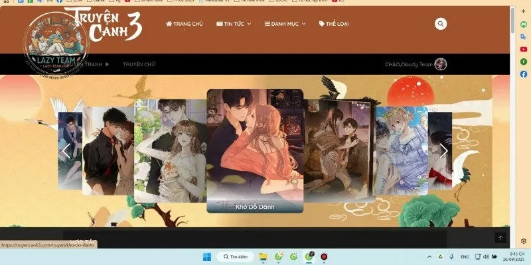Image resolution: width=531 pixels, height=265 pixels.
Task: Show hidden system tray icons chevron
Action: [x=429, y=256]
